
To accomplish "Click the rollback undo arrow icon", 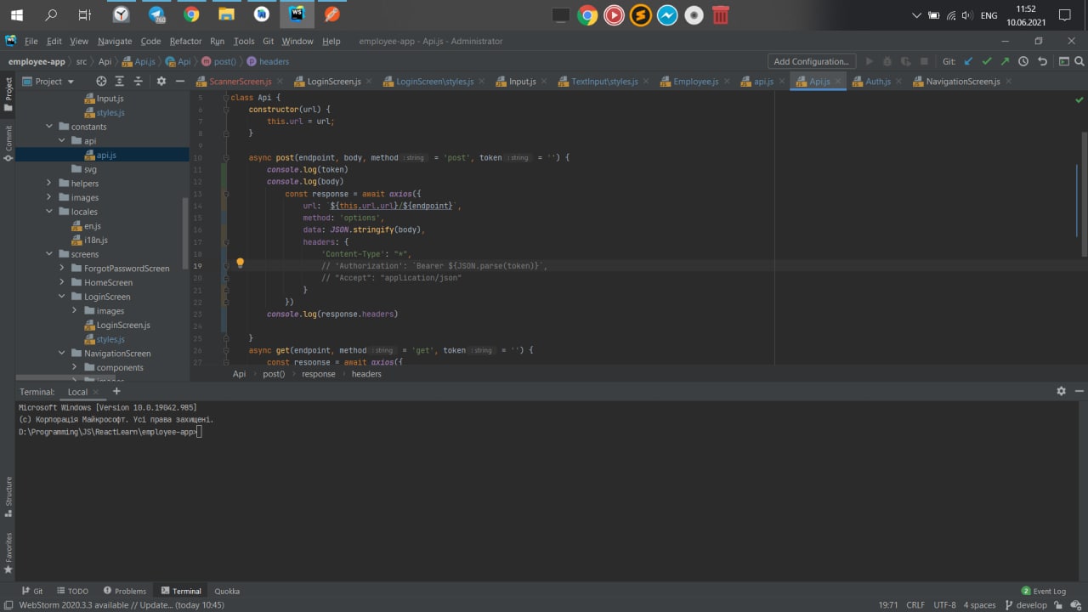I will (x=1042, y=61).
